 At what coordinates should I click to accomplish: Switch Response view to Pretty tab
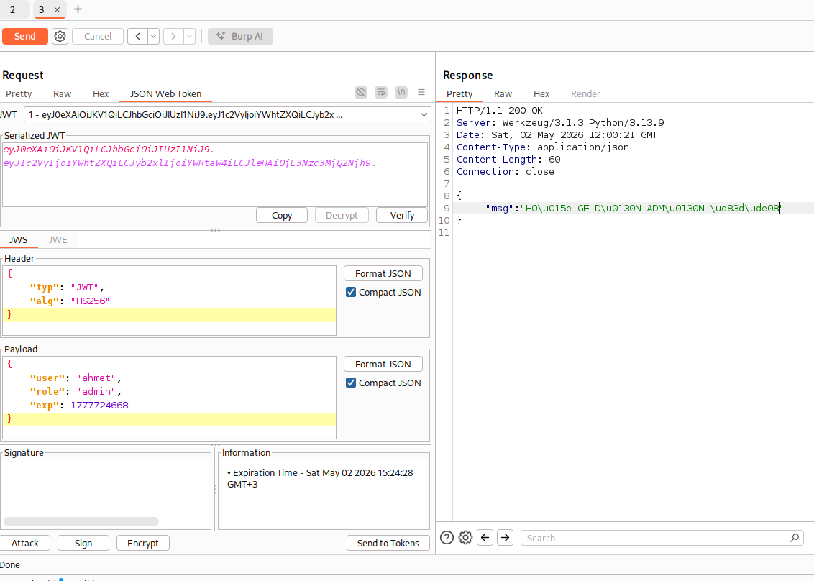coord(459,94)
